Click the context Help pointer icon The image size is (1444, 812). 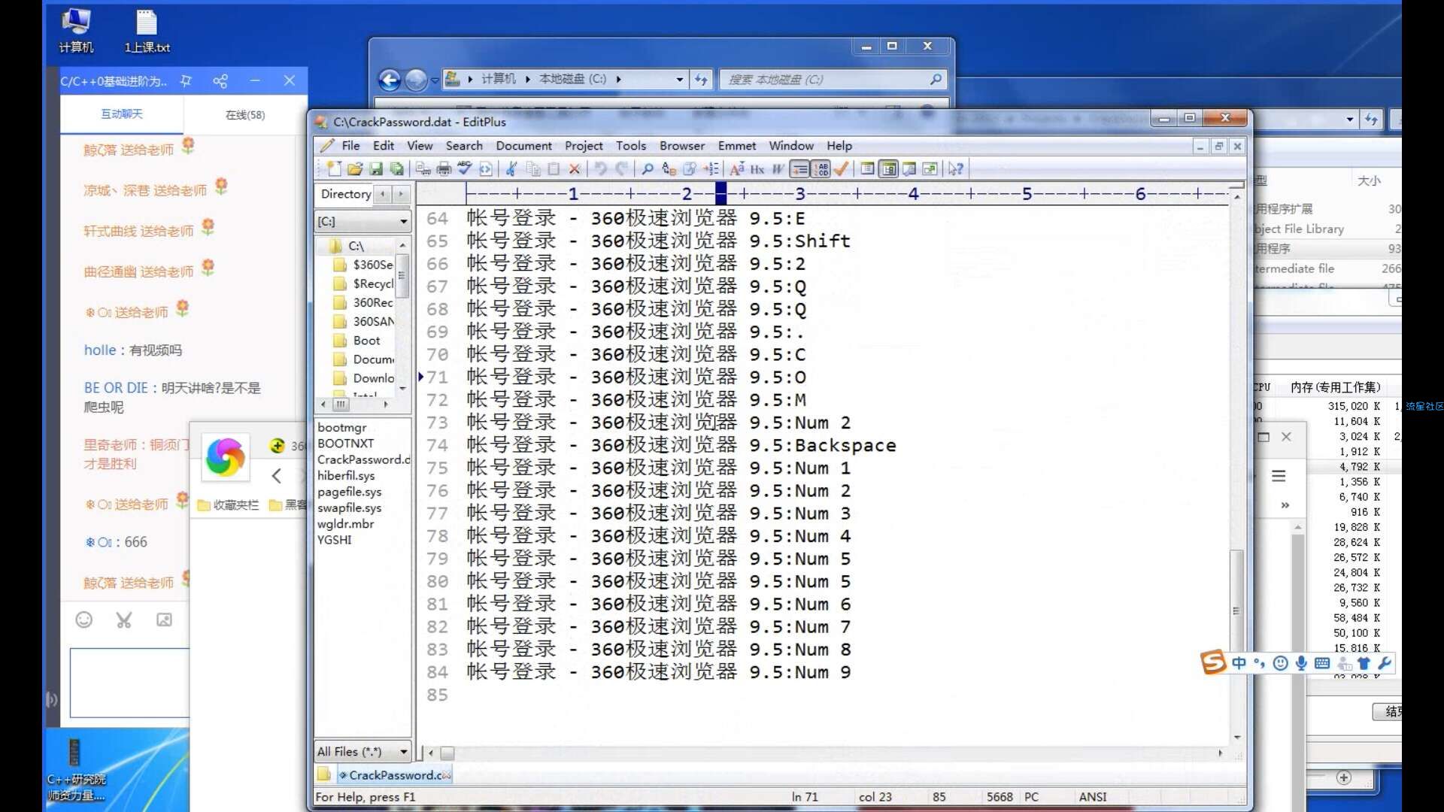click(956, 169)
